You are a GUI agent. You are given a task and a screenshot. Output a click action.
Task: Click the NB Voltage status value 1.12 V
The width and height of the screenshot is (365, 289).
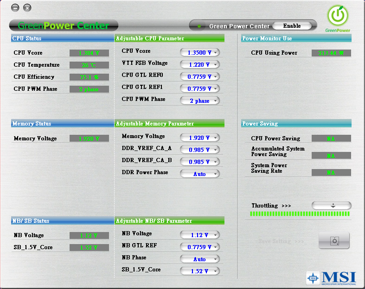pyautogui.click(x=89, y=236)
